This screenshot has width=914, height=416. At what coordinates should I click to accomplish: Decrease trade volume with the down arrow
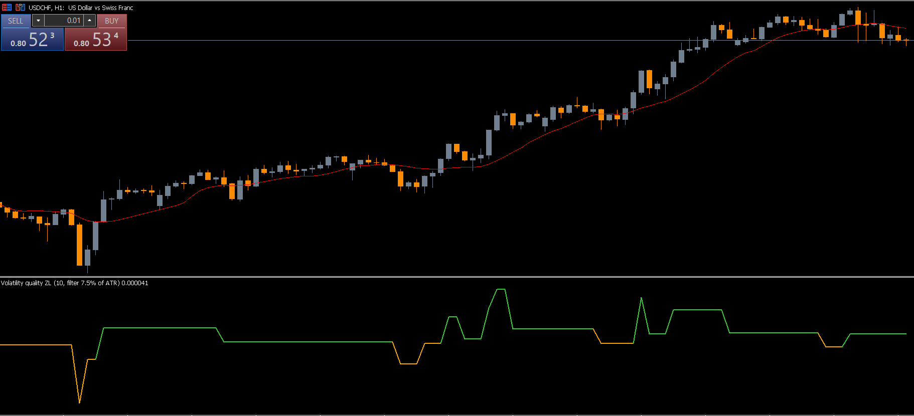click(x=38, y=21)
